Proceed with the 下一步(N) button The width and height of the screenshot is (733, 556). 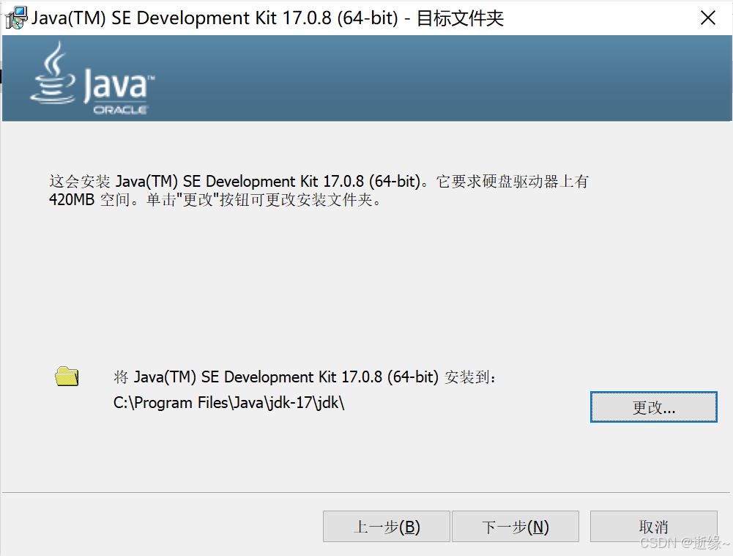pos(516,527)
